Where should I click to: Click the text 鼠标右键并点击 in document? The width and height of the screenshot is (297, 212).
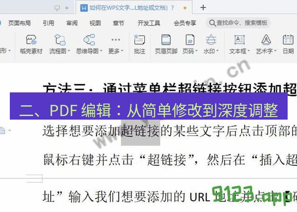88,159
